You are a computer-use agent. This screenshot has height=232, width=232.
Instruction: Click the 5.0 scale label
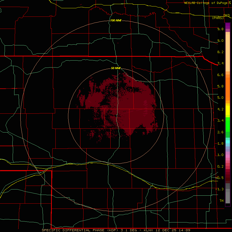pos(220,98)
